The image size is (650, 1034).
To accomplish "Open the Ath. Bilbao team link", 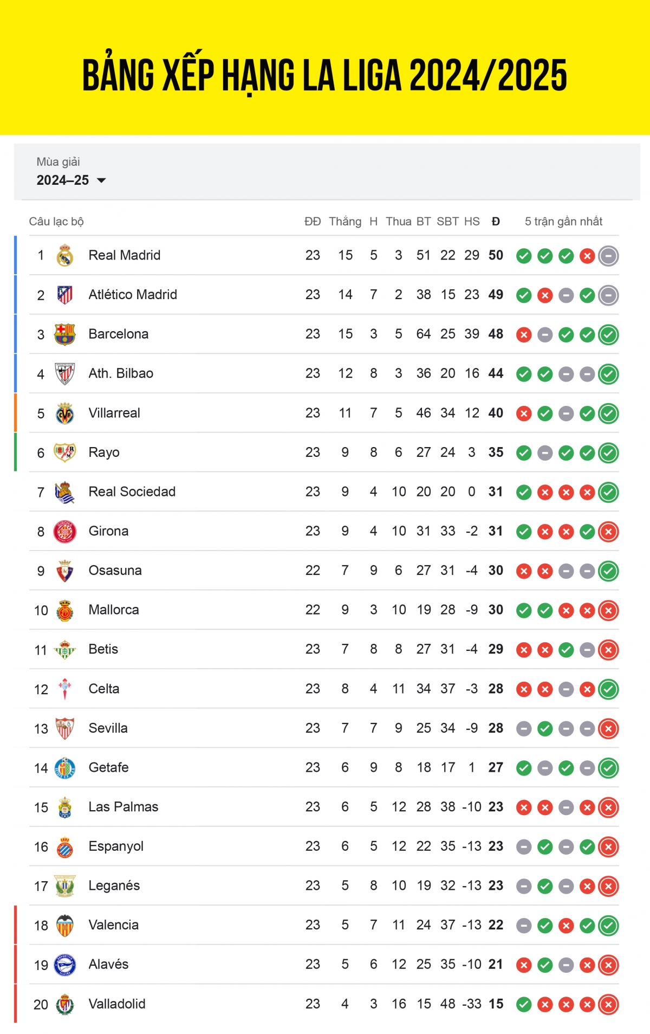I will coord(121,373).
